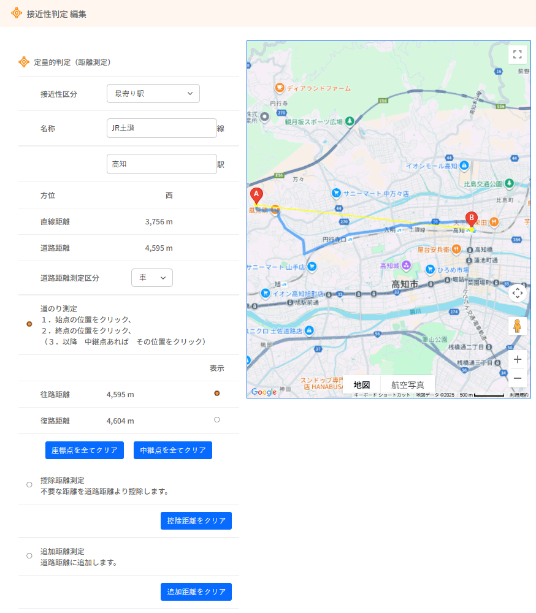Viewport: 536px width, 613px height.
Task: Click the 高知城 purple landmark pin
Action: pos(406,265)
